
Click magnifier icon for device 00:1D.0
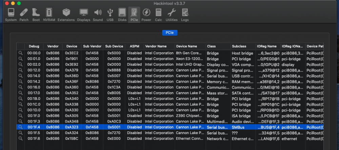coord(20,110)
